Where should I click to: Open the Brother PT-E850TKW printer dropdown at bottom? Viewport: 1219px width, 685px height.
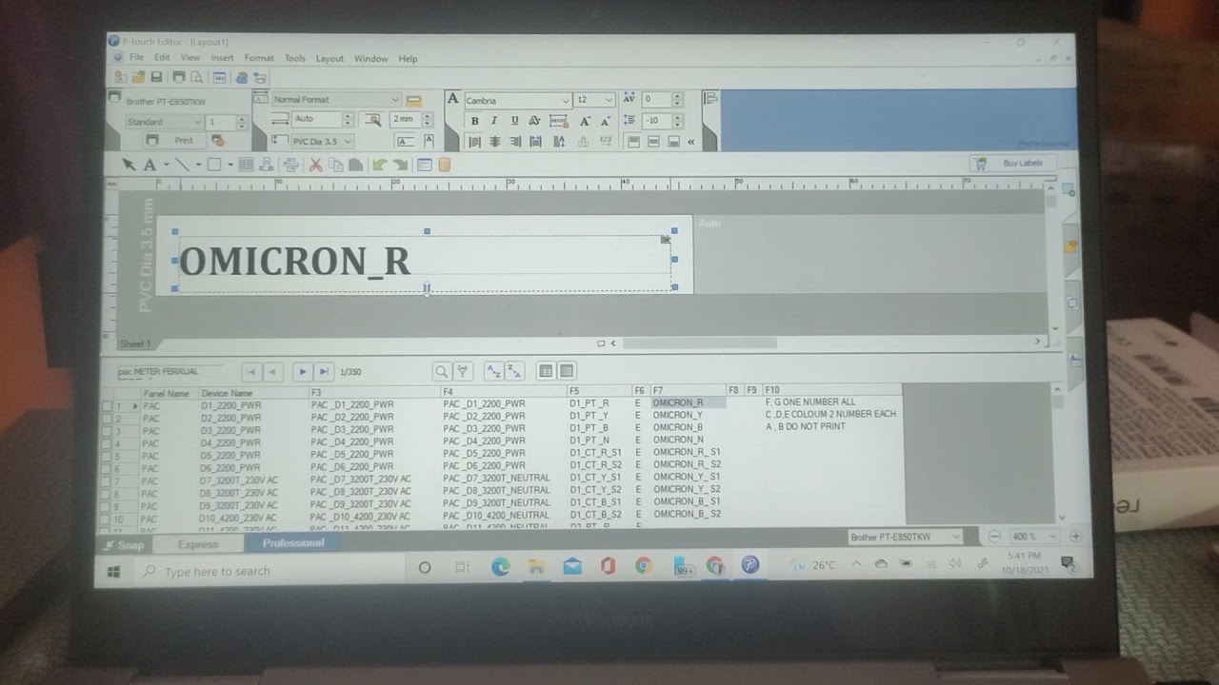(x=956, y=538)
